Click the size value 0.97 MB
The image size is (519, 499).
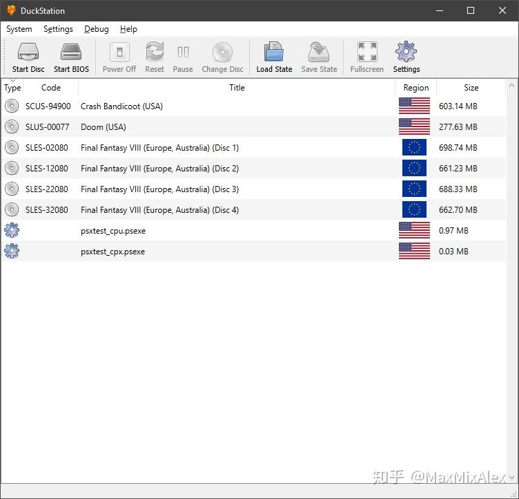click(x=453, y=230)
